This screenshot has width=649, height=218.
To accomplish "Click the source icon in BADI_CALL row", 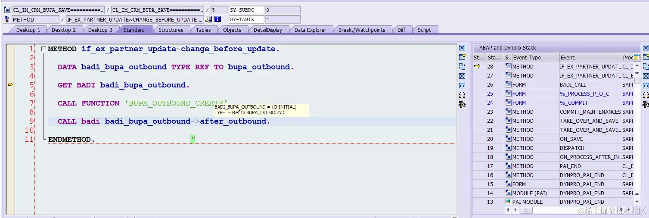I will click(509, 84).
